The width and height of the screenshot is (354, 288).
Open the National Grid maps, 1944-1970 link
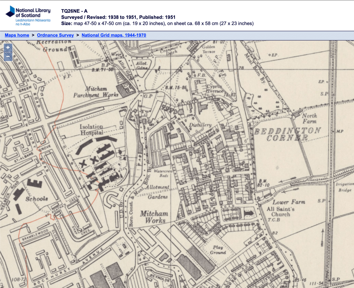click(x=114, y=35)
